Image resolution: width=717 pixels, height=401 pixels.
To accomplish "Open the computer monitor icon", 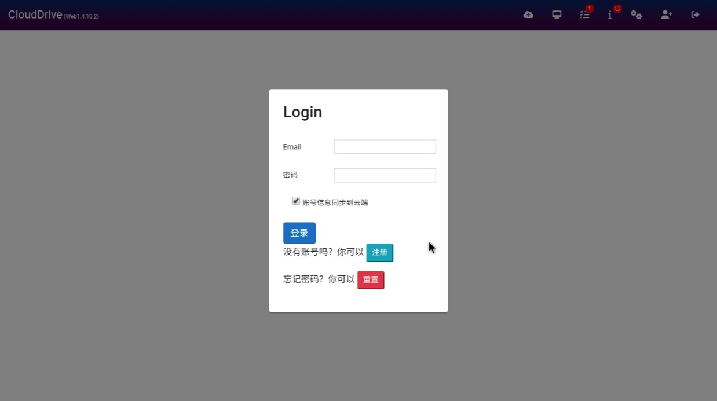I will click(x=557, y=15).
